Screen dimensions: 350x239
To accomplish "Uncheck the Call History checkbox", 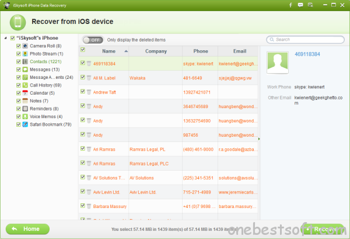I will click(19, 85).
